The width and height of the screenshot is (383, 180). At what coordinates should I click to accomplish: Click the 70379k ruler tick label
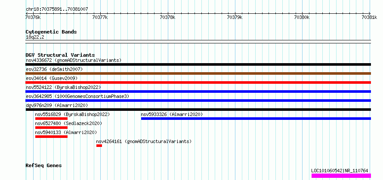235,17
